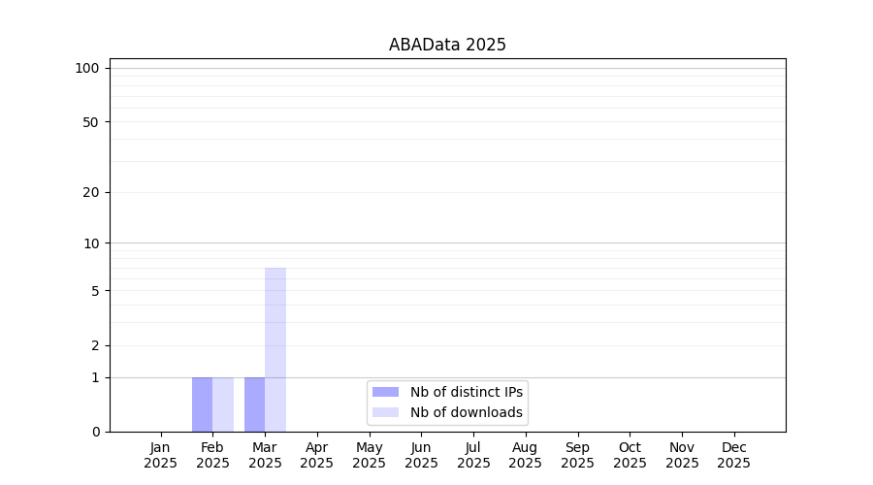
Task: Click the light lavender legend swatch for downloads
Action: click(385, 412)
